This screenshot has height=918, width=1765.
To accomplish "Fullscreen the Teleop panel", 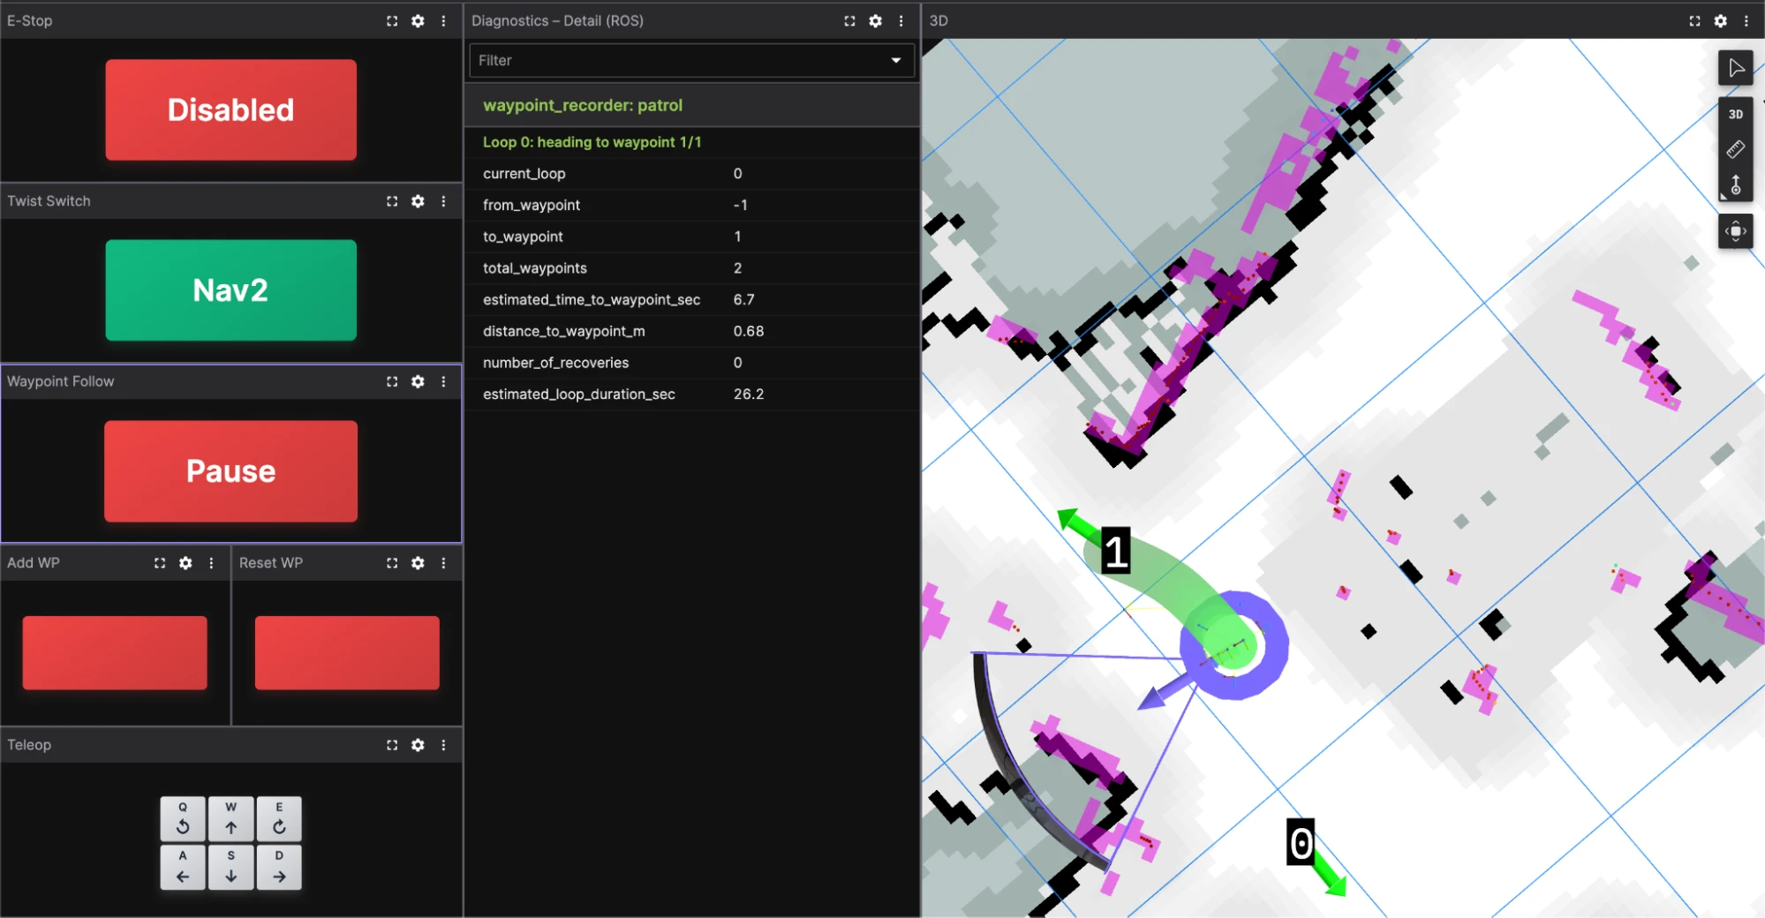I will point(392,745).
